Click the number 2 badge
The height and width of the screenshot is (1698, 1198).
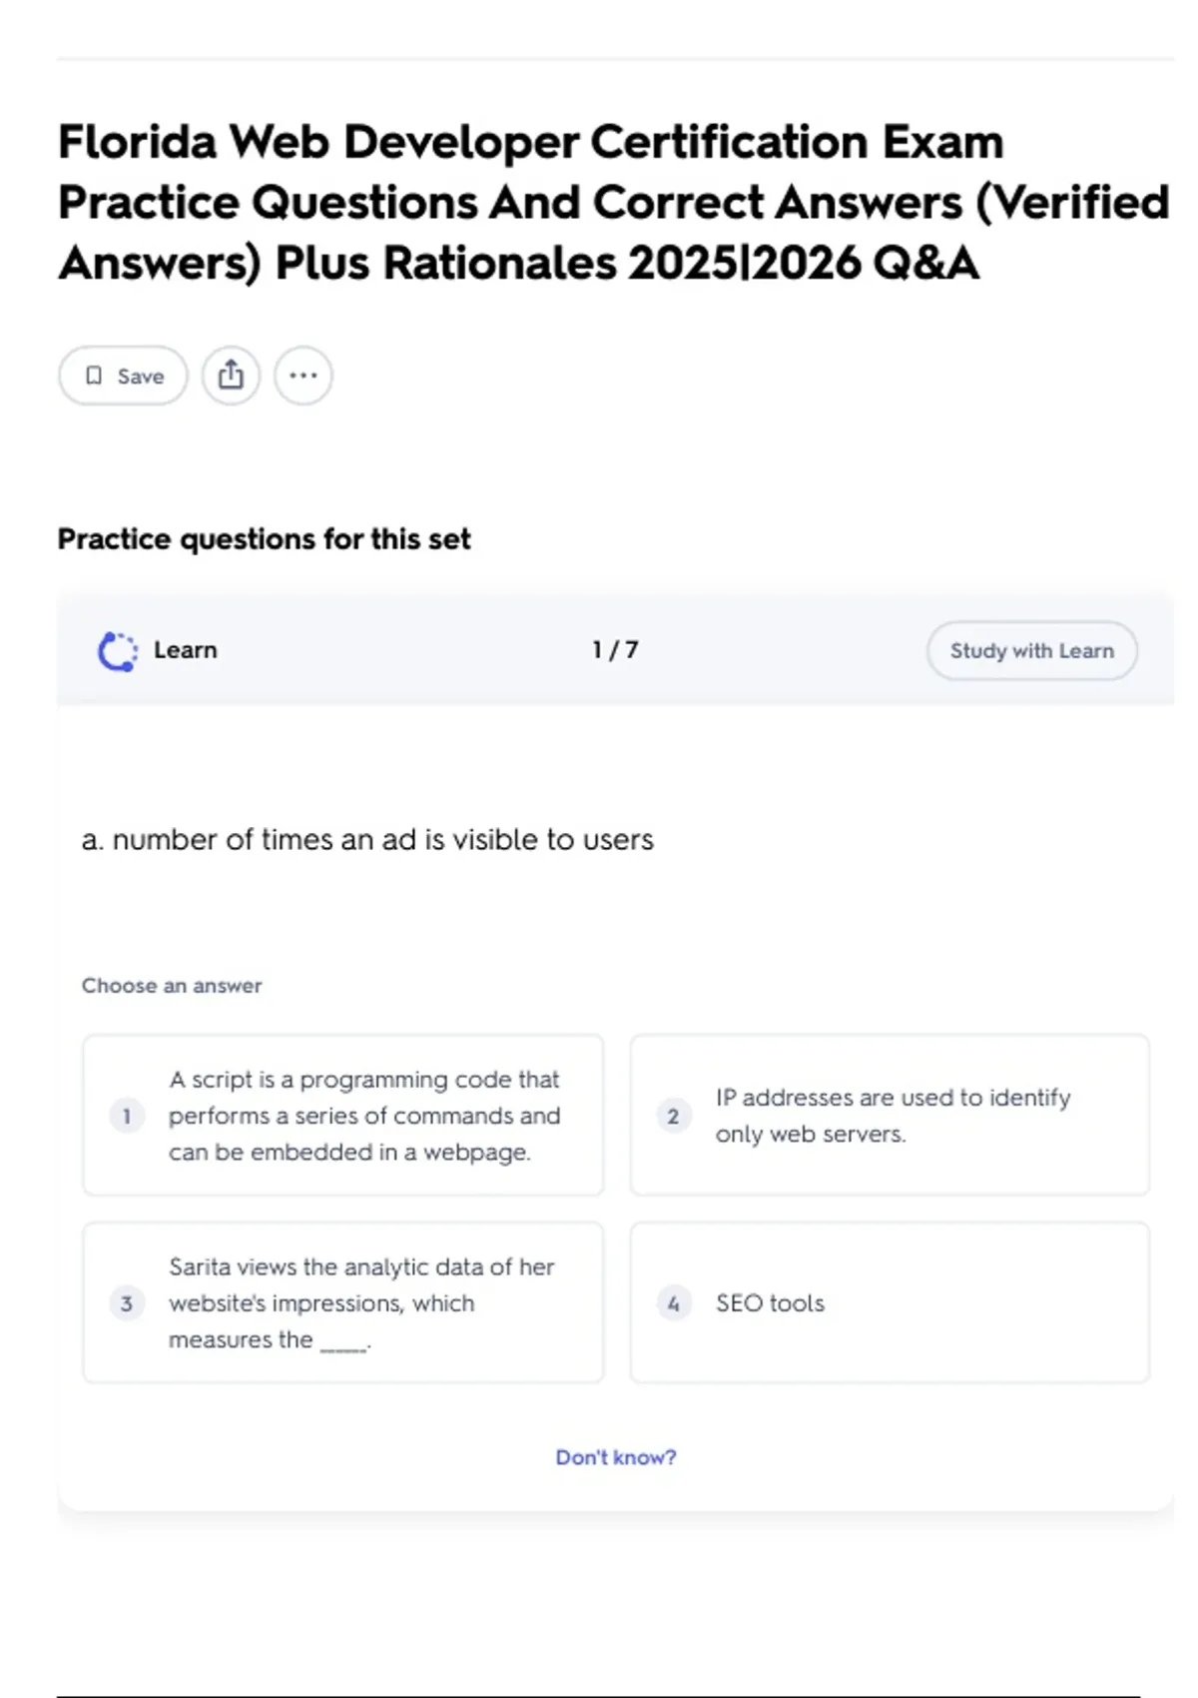point(673,1116)
